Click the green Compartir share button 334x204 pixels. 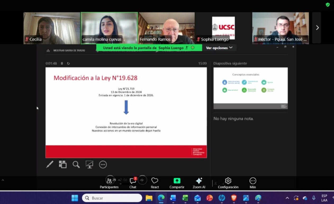point(177,183)
